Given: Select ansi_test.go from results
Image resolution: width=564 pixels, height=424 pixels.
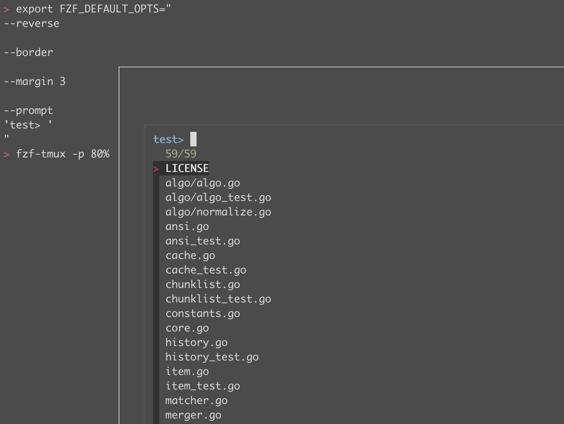Looking at the screenshot, I should coord(202,241).
